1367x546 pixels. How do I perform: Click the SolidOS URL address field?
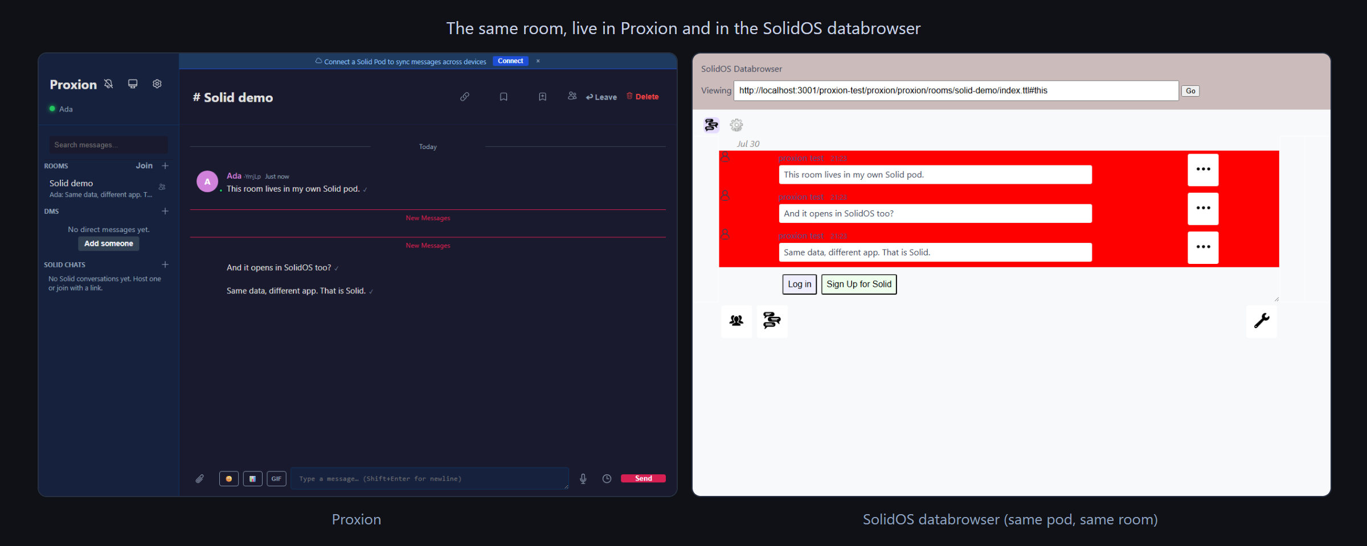click(956, 90)
